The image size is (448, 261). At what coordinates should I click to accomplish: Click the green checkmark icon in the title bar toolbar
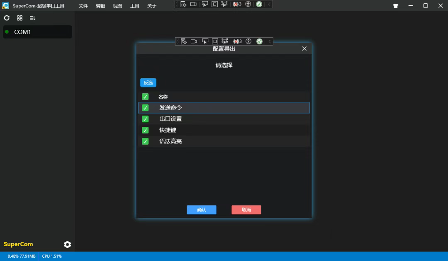[x=259, y=4]
